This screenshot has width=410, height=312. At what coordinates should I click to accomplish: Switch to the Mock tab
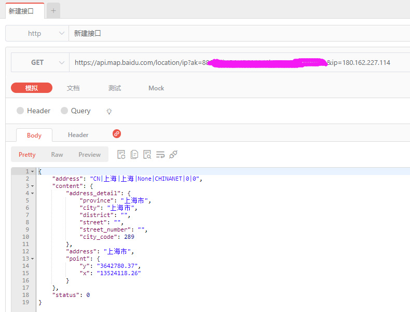(156, 88)
